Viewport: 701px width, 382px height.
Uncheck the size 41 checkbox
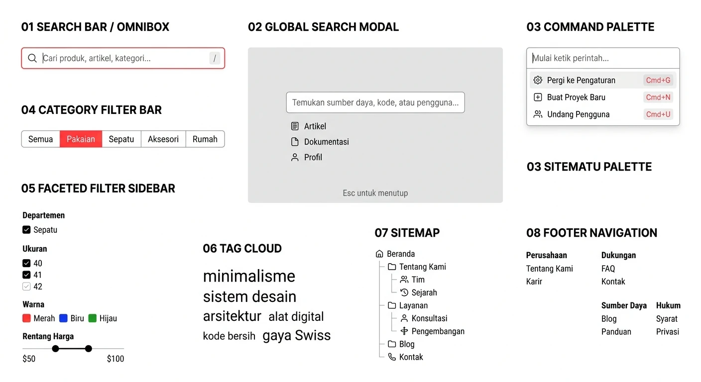pyautogui.click(x=26, y=275)
